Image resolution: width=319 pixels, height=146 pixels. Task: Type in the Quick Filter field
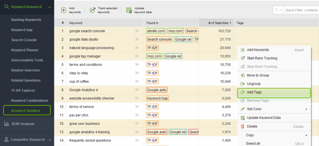point(301,10)
